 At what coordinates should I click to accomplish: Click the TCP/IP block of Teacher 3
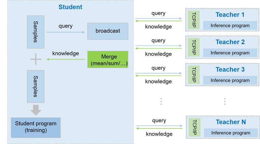194,74
